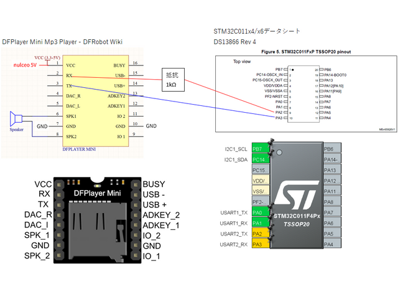Click the pushpin icon on green PB7 pin

coord(271,141)
